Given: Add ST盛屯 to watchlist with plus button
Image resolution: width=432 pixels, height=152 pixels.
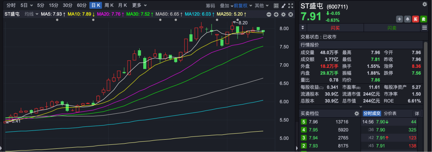Looking at the screenshot, I should pyautogui.click(x=400, y=19).
